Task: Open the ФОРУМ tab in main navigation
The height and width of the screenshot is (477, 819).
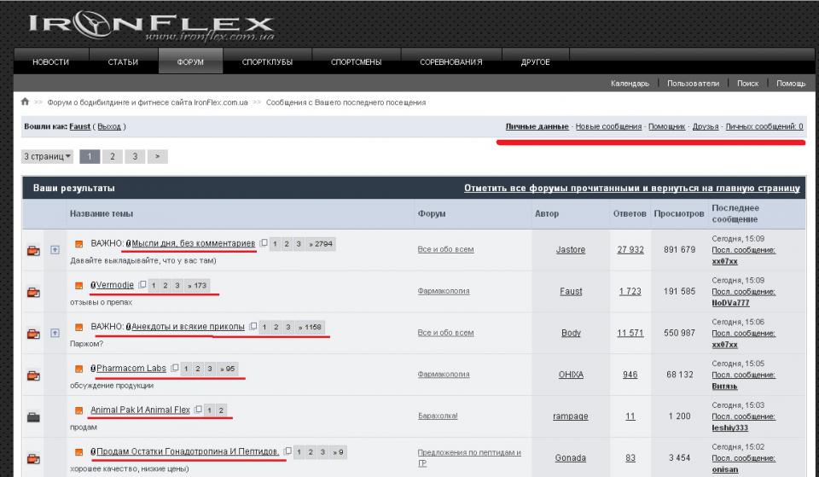Action: point(190,62)
